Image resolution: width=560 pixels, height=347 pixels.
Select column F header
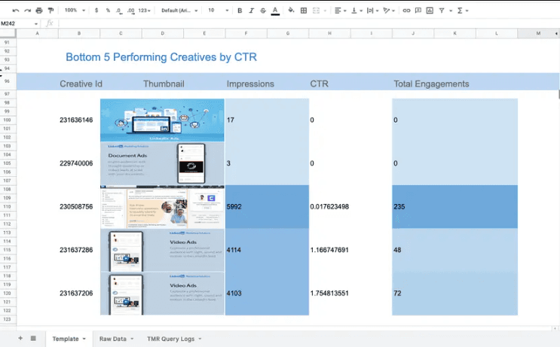point(246,33)
